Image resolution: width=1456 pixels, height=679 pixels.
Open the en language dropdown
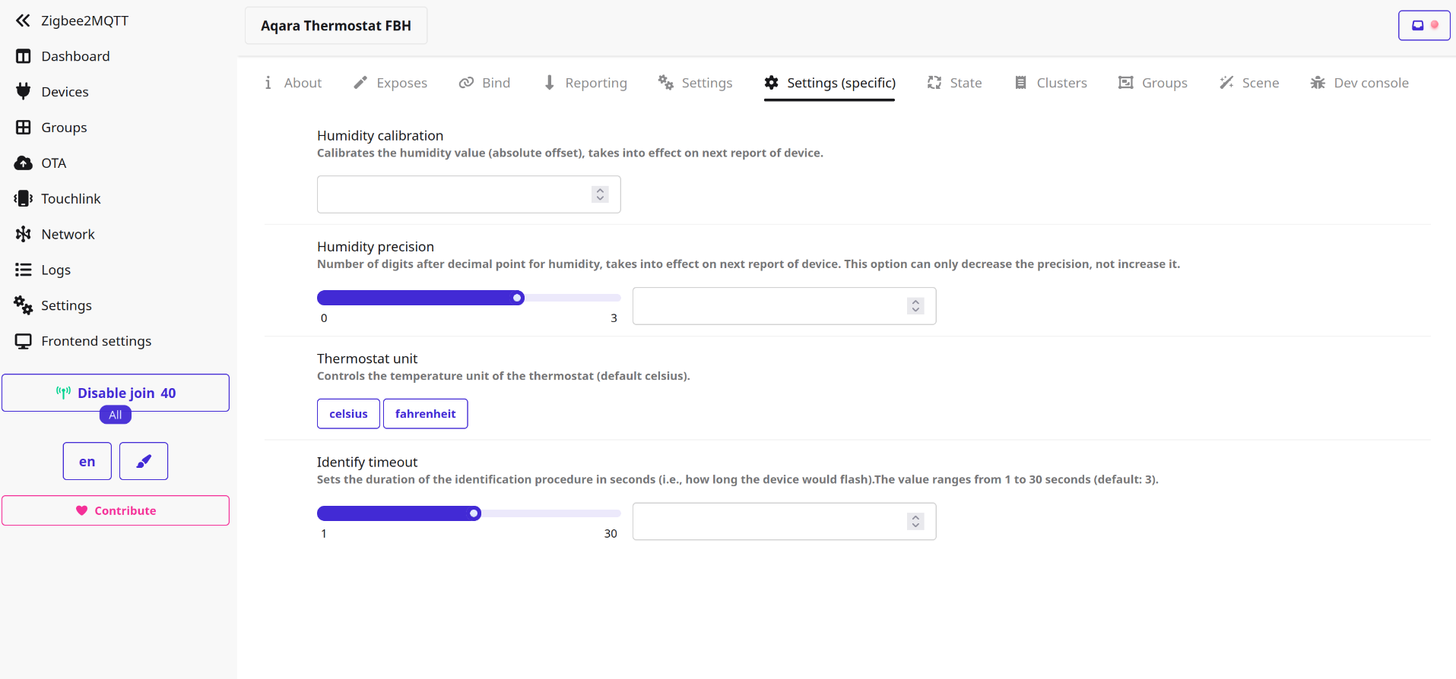(87, 461)
